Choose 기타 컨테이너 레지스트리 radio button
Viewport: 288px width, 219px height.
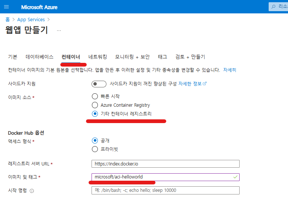click(95, 114)
